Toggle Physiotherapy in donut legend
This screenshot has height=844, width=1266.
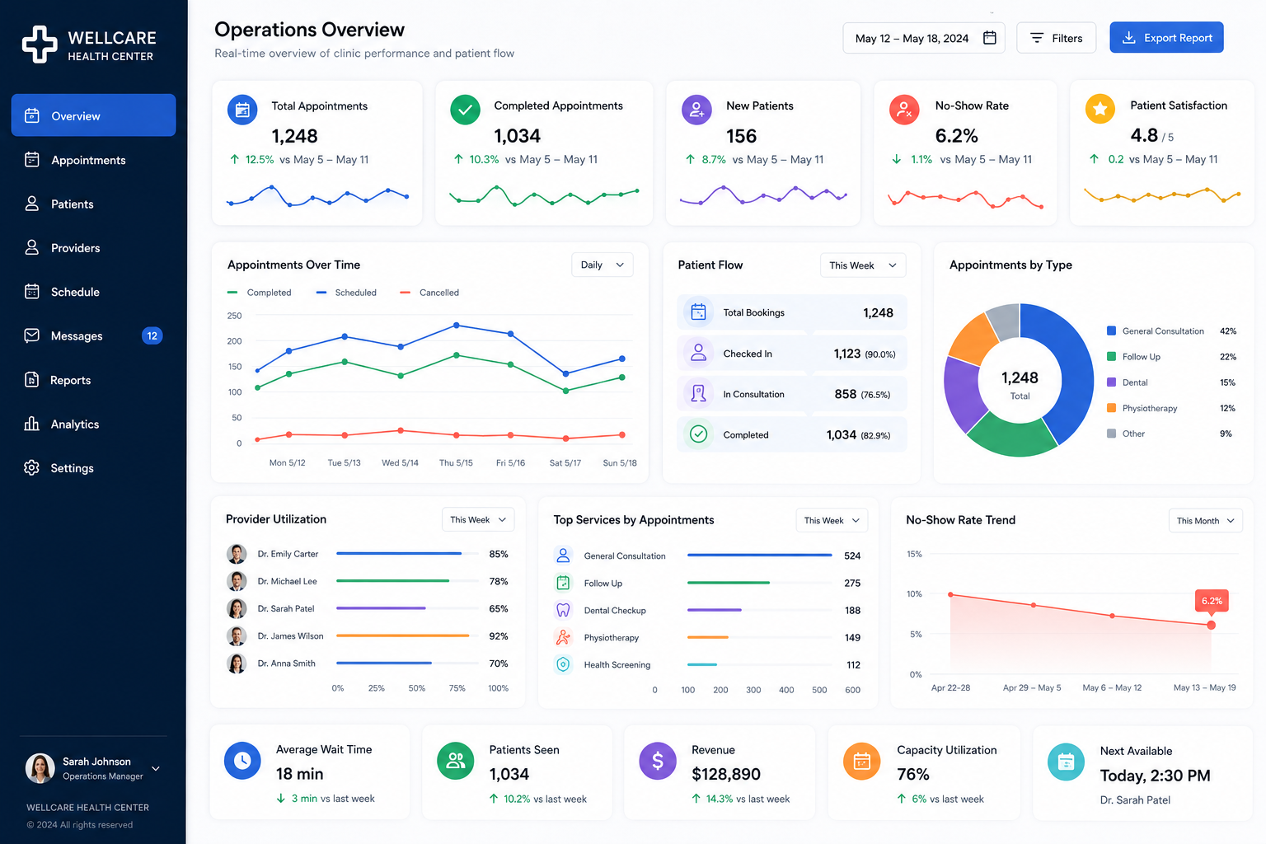tap(1142, 407)
